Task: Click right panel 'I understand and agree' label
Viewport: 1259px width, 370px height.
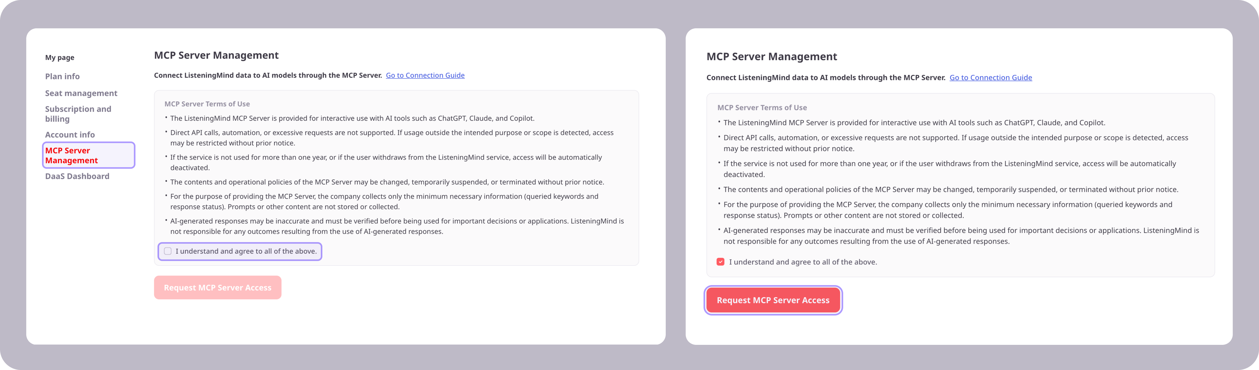Action: [803, 262]
